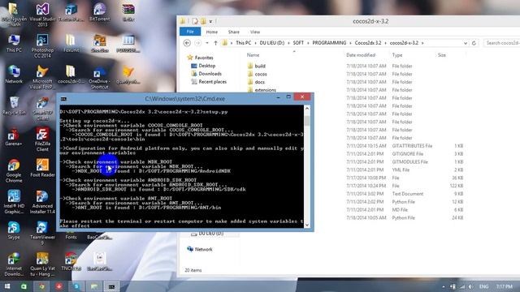Open Advanced Installer 11.4 desktop shortcut
This screenshot has width=520, height=292.
point(42,202)
